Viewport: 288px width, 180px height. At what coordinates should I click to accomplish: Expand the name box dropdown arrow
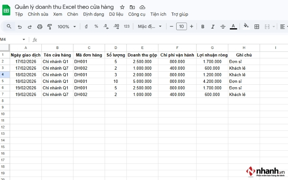point(24,40)
